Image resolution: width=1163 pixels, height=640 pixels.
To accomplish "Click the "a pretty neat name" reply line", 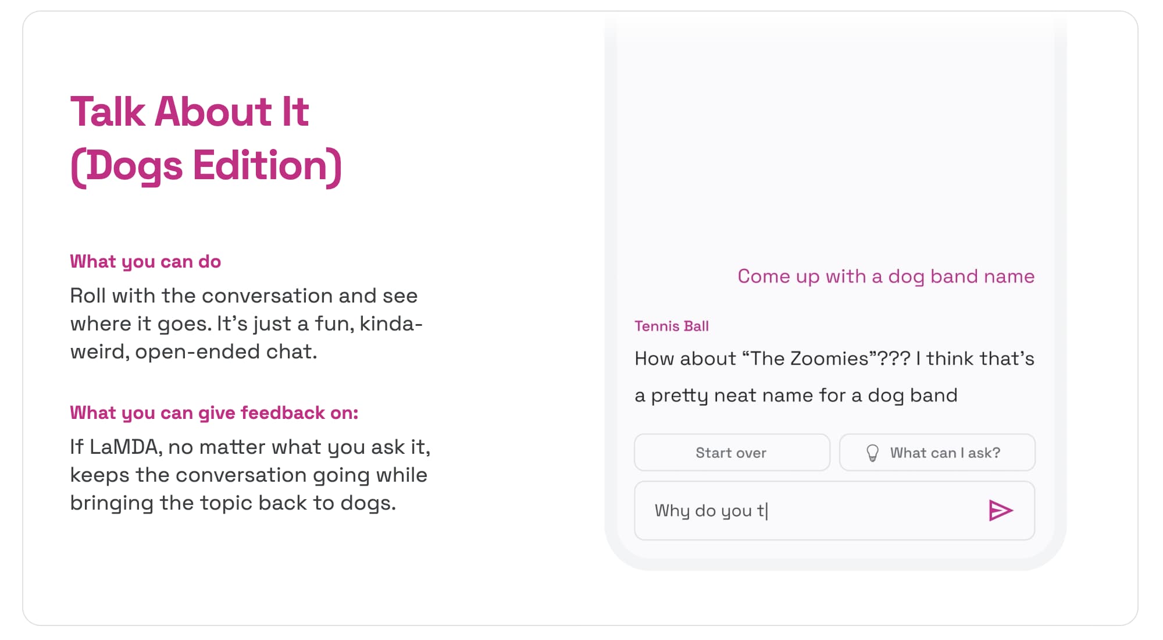I will point(795,395).
